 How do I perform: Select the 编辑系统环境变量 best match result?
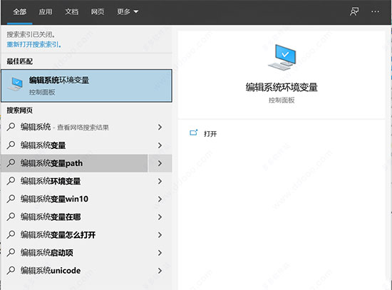[x=86, y=86]
